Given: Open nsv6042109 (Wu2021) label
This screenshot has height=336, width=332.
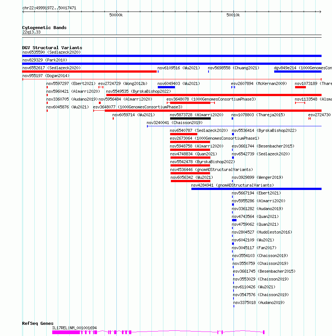Looking at the screenshot, I should (253, 240).
